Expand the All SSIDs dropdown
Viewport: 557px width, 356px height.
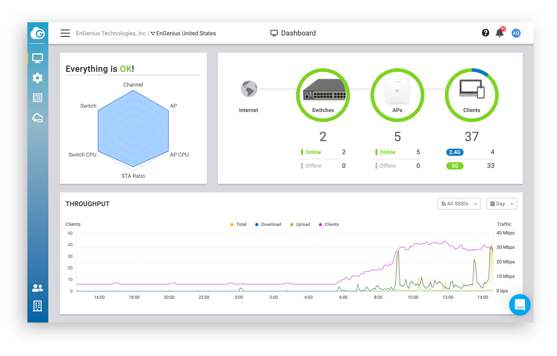(x=459, y=204)
